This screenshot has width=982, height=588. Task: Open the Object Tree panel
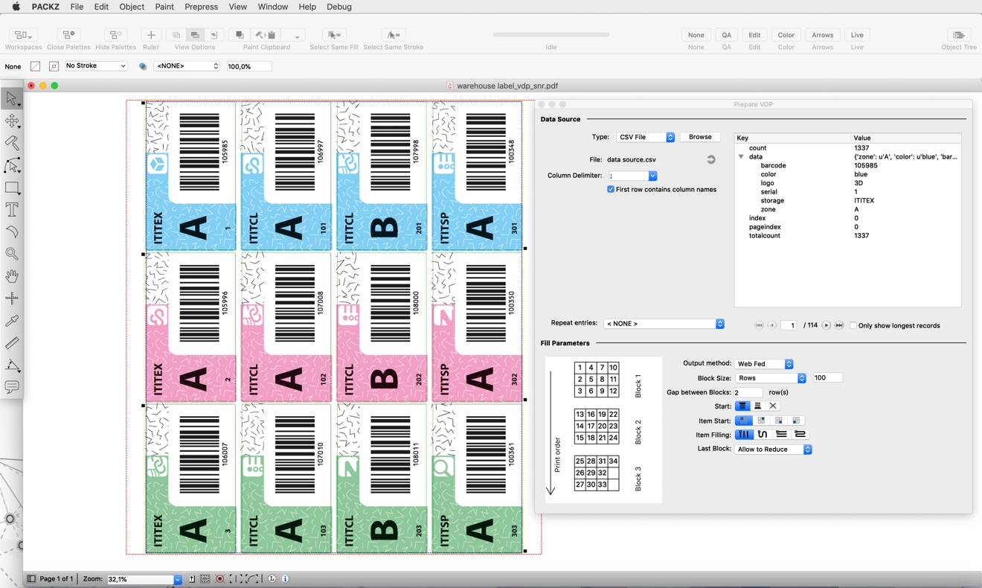[959, 35]
